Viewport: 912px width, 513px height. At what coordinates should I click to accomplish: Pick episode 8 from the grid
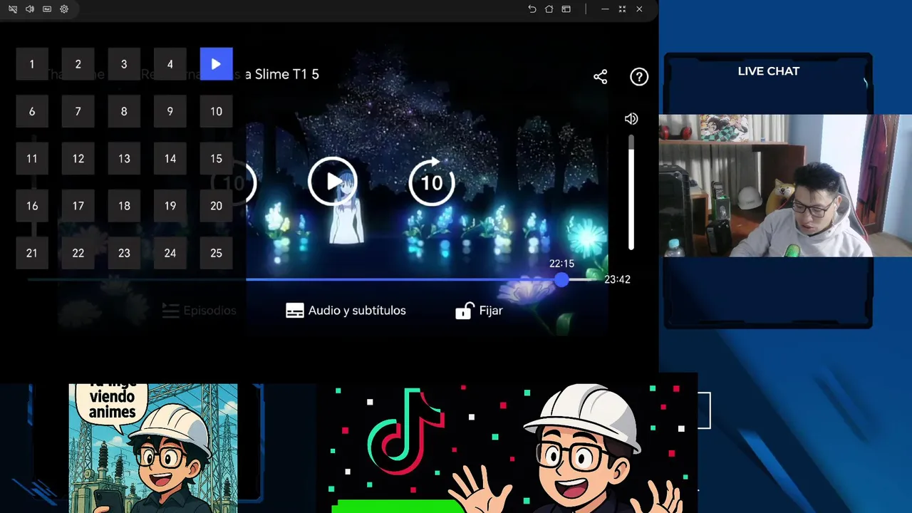[x=124, y=111]
